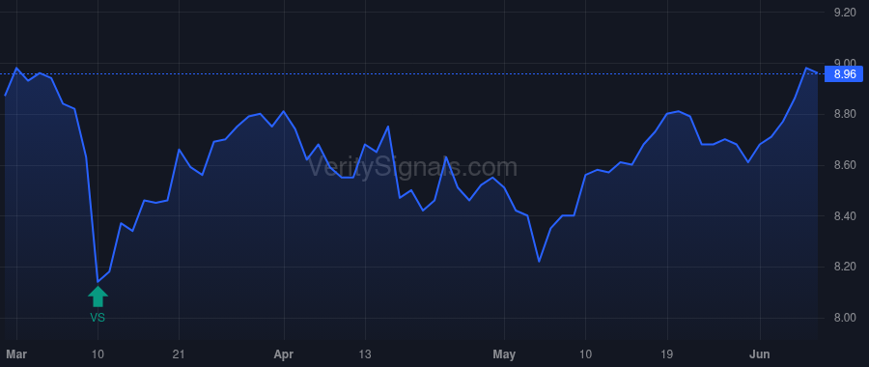Click the 8.00 price axis label

845,318
